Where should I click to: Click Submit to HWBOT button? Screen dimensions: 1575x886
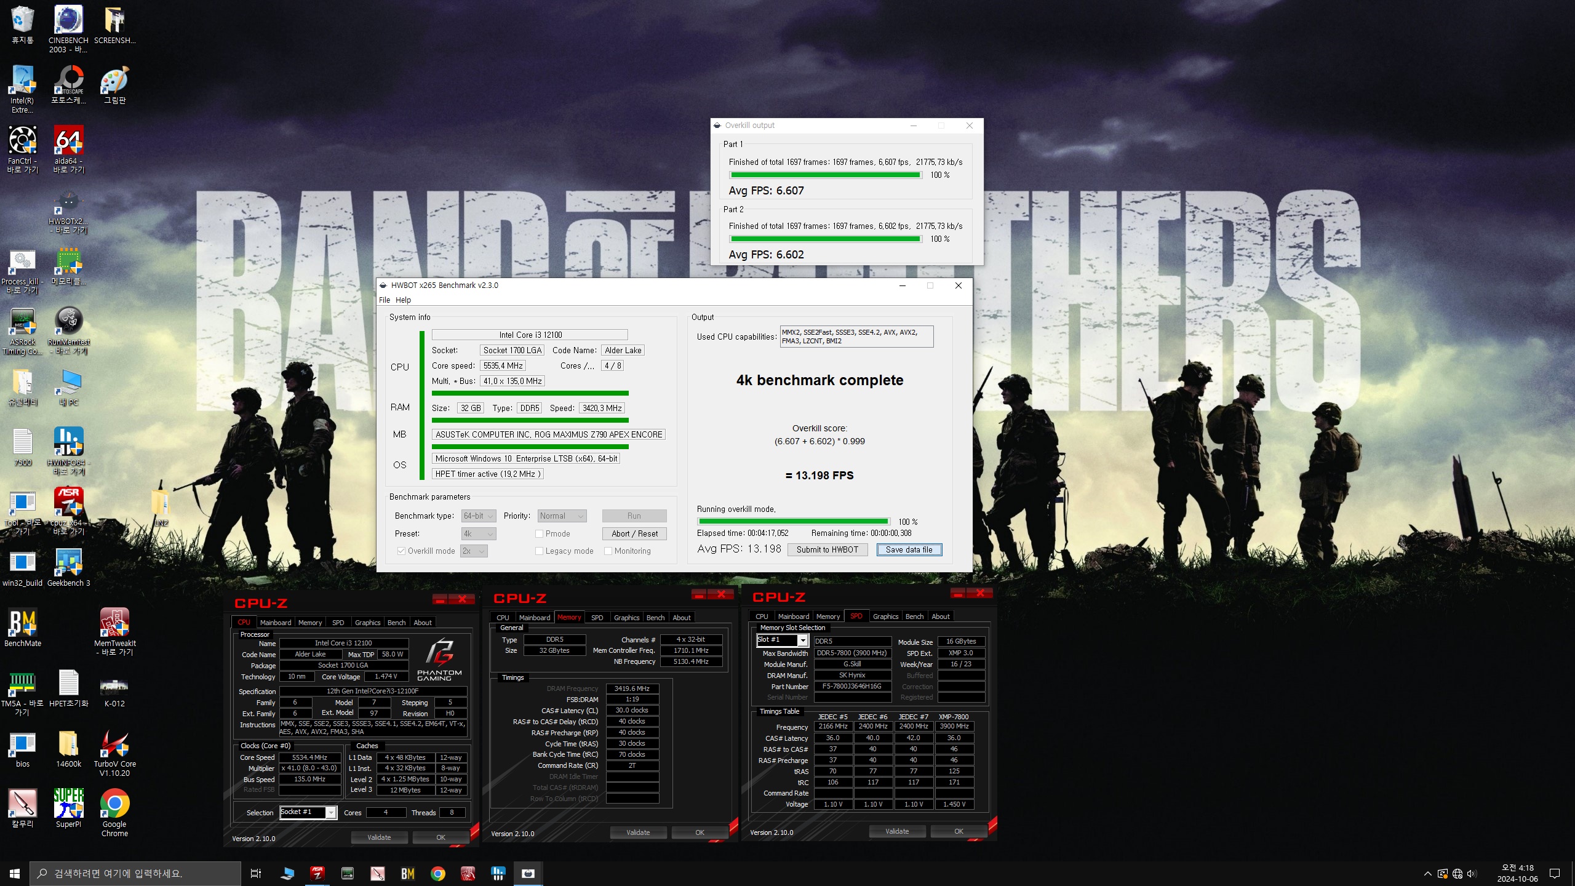click(x=827, y=549)
